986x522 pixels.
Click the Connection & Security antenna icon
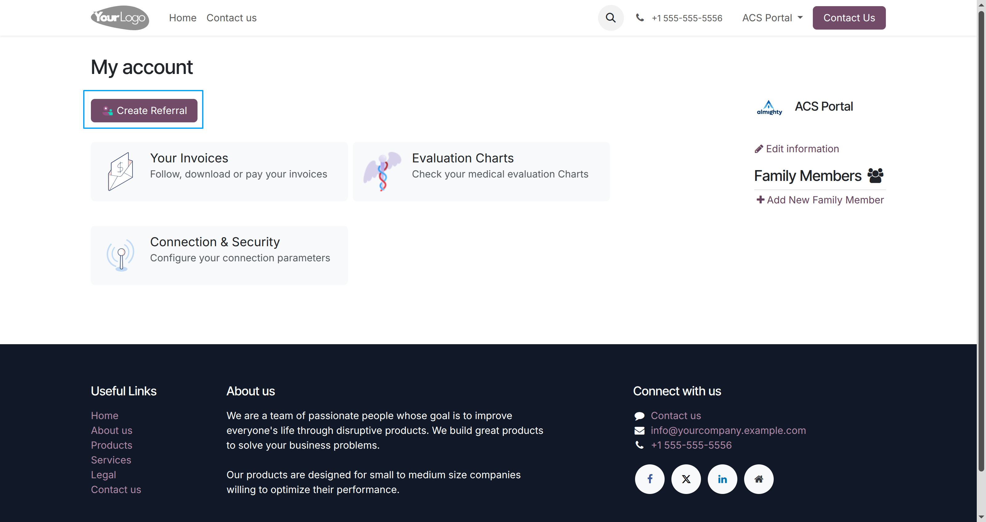[120, 255]
